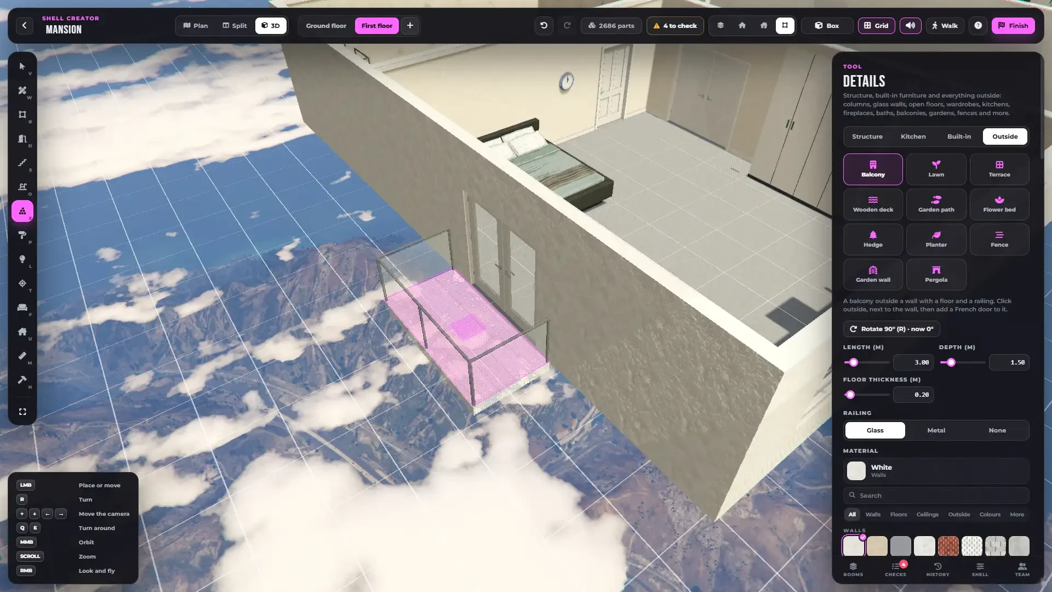The height and width of the screenshot is (592, 1052).
Task: Click the Finish button
Action: pyautogui.click(x=1013, y=26)
